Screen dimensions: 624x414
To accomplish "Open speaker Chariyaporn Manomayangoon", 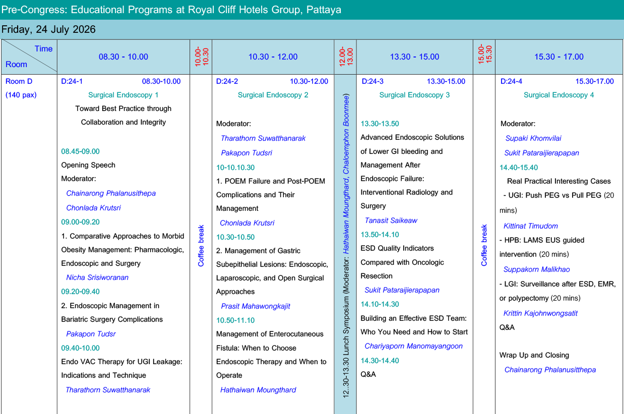I will tap(413, 346).
